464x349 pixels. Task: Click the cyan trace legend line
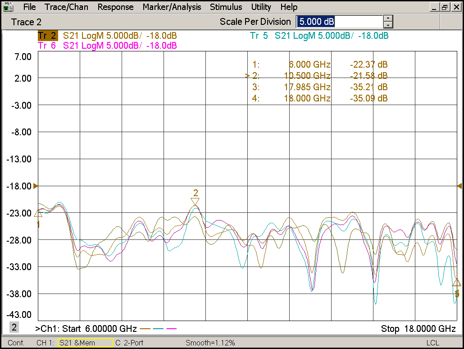coord(158,329)
